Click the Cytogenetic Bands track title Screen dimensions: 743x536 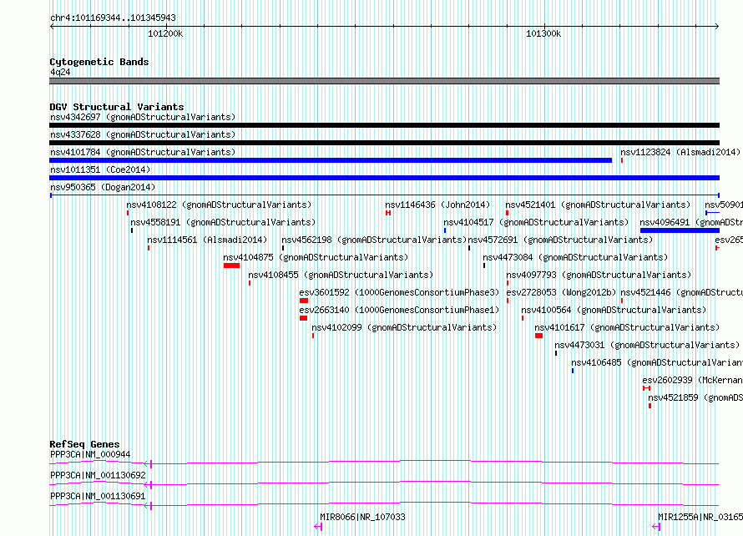pos(99,62)
